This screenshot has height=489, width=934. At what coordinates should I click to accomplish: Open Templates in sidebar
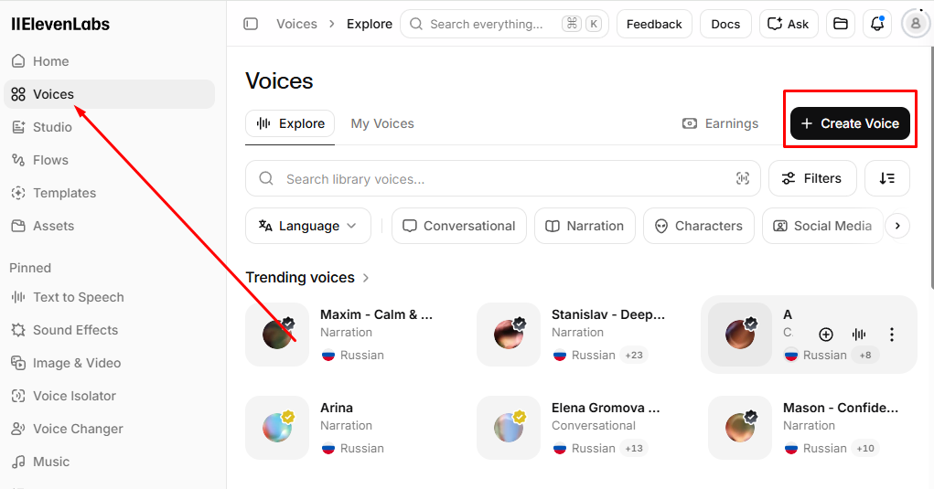[109, 193]
